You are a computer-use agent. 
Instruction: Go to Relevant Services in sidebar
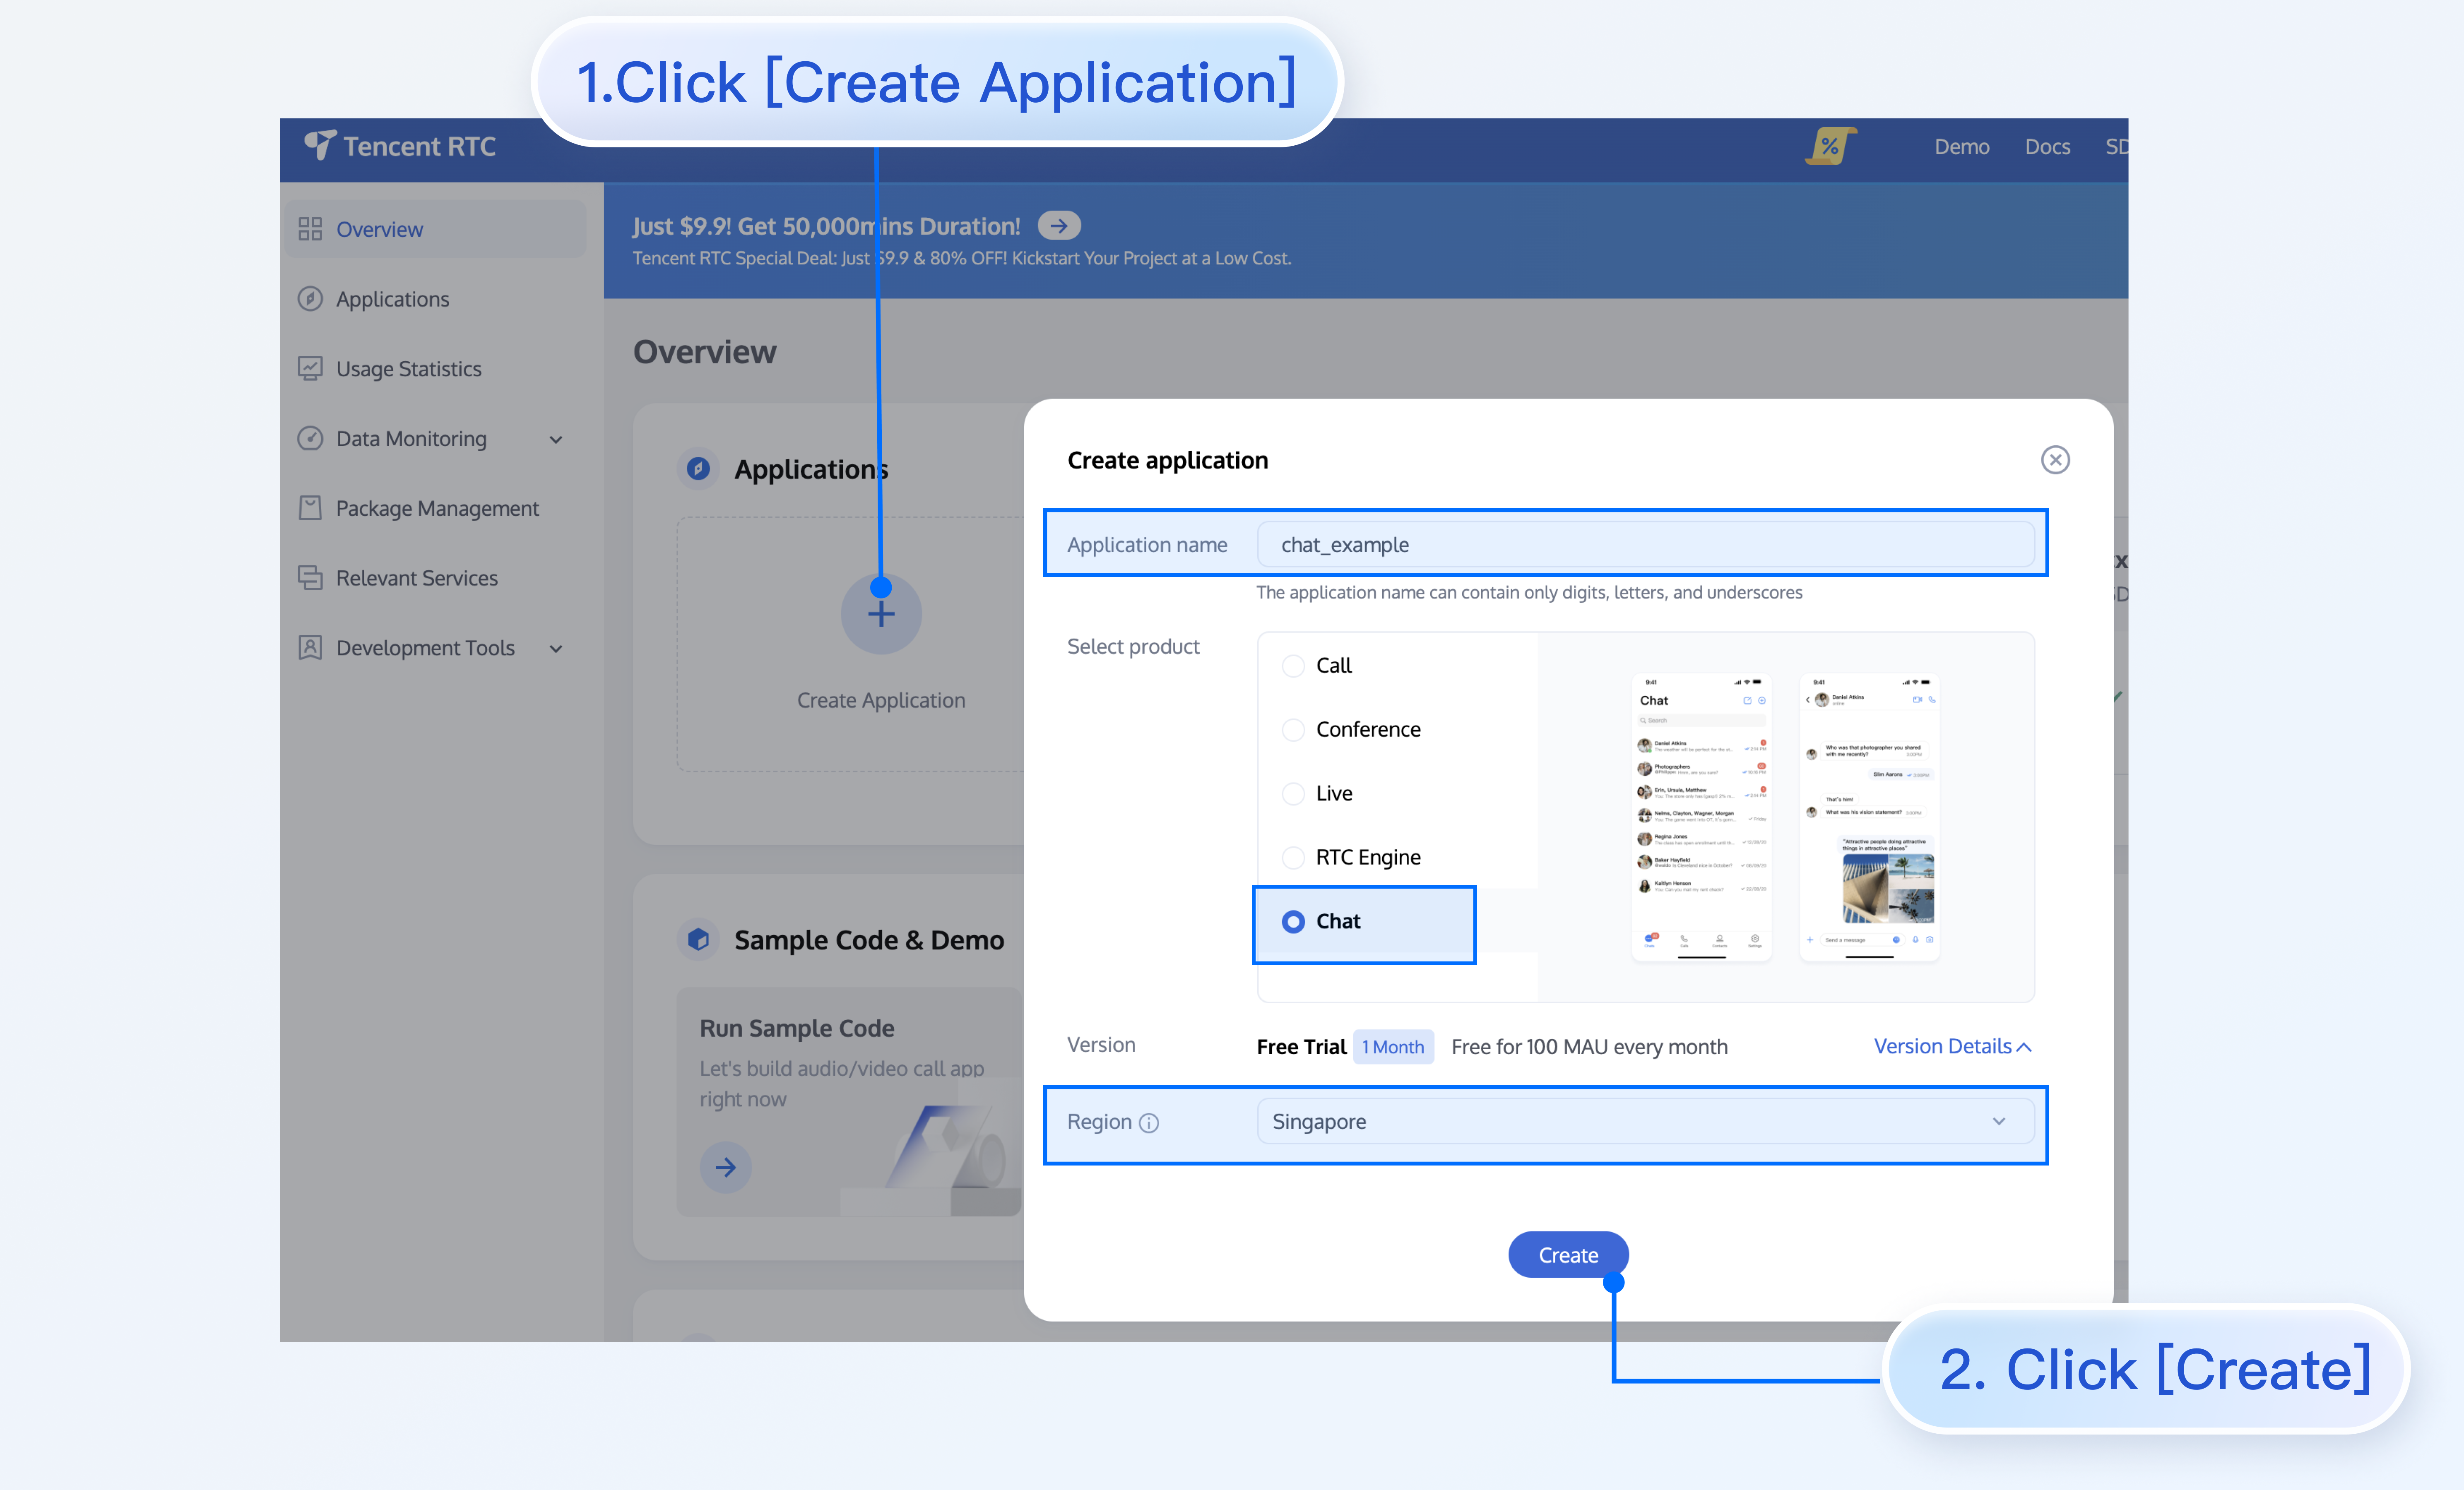pos(416,578)
